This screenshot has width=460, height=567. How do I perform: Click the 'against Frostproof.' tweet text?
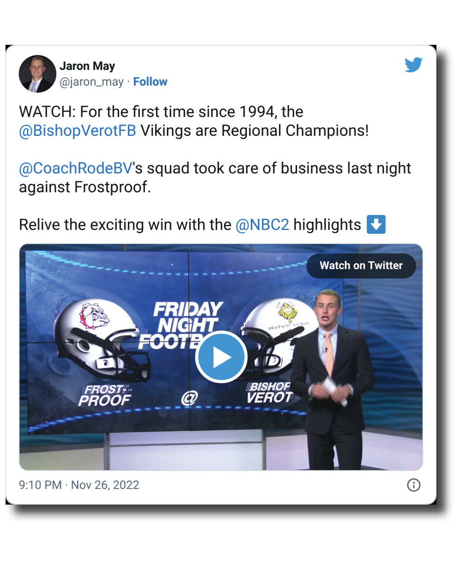85,187
